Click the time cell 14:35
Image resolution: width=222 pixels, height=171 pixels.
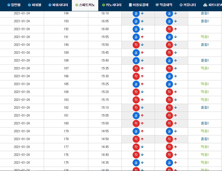[x=105, y=163]
